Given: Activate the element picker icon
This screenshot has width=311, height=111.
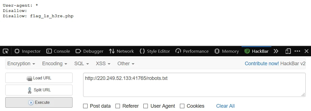Looking at the screenshot, I should 6,51.
